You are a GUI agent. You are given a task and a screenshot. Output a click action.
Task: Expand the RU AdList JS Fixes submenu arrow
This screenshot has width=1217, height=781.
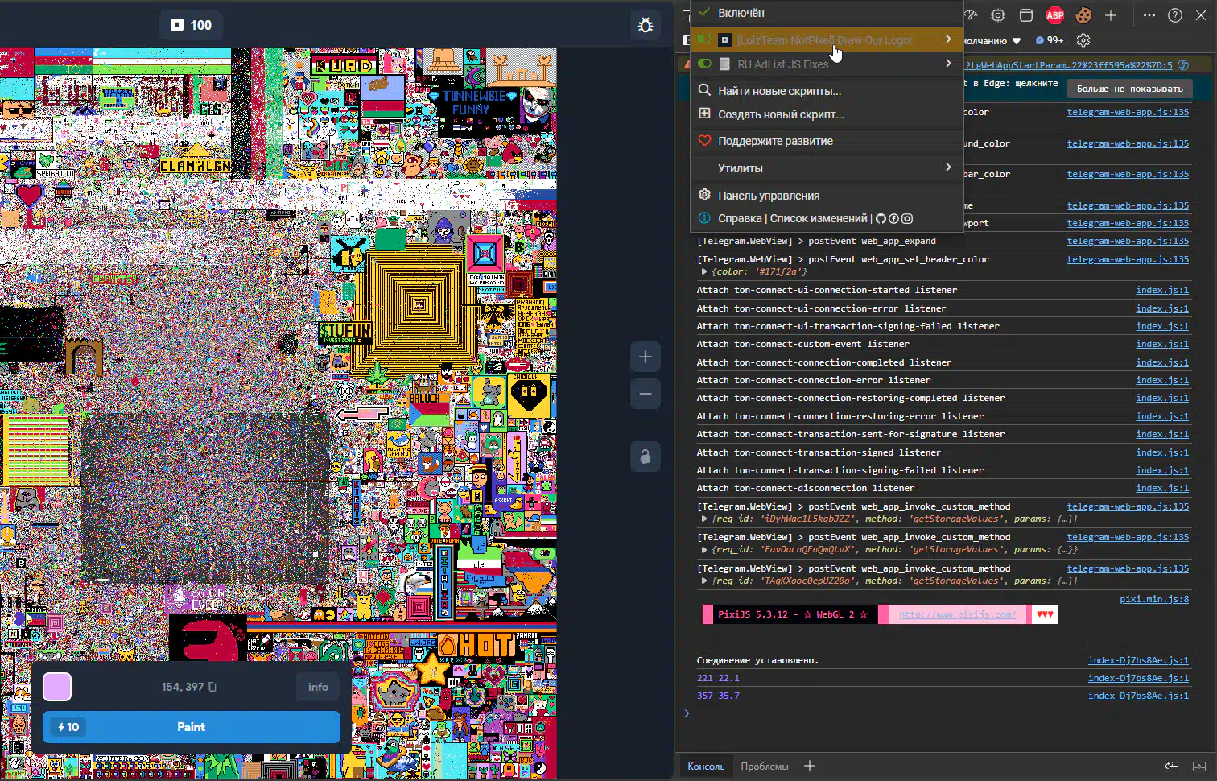pos(948,64)
